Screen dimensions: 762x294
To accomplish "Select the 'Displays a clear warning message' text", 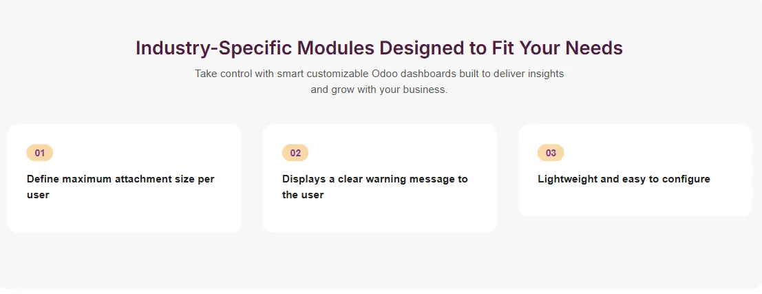I will [x=374, y=179].
